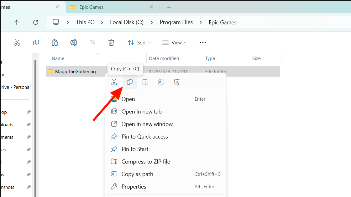Select Open in new tab from the context menu
351x197 pixels.
[142, 111]
